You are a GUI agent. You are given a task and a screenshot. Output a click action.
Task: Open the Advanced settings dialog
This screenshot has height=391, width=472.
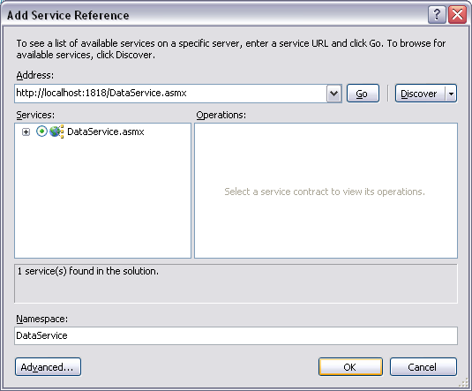[x=48, y=367]
